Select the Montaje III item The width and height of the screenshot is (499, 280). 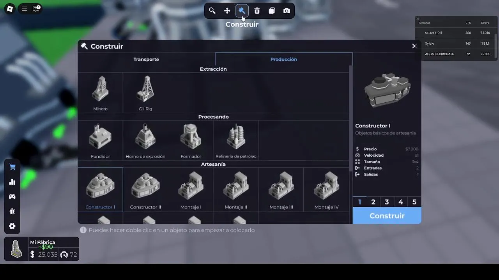click(x=281, y=189)
